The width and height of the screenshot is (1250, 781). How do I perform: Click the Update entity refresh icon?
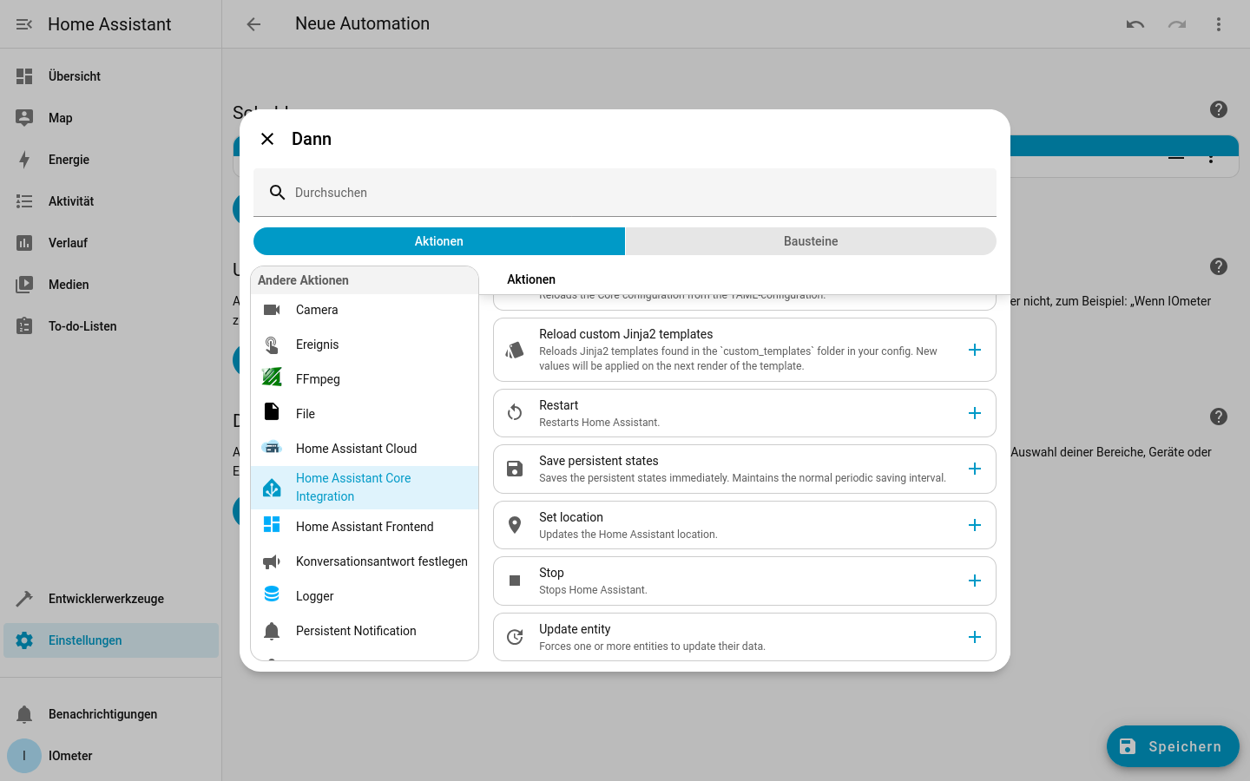[515, 637]
